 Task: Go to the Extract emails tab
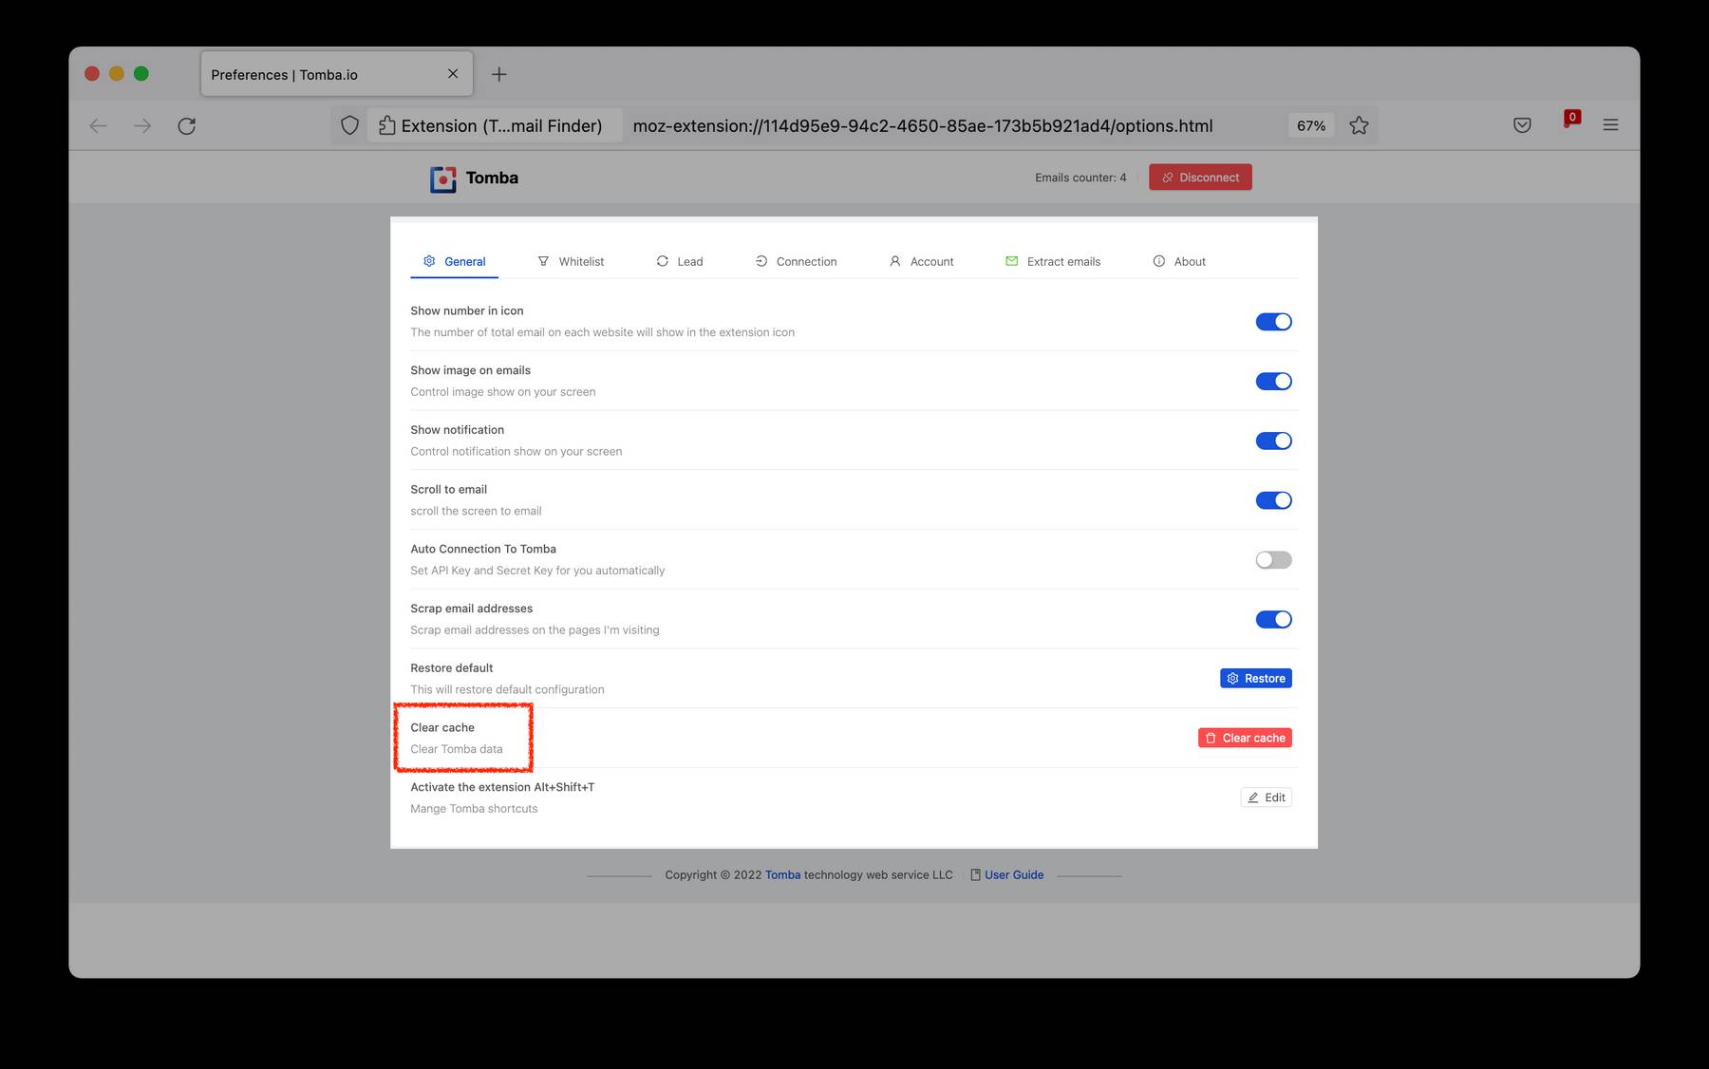click(1053, 262)
